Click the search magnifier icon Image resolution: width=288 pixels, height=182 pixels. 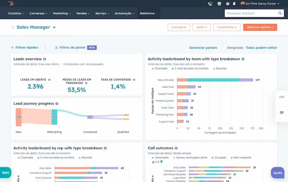[280, 13]
